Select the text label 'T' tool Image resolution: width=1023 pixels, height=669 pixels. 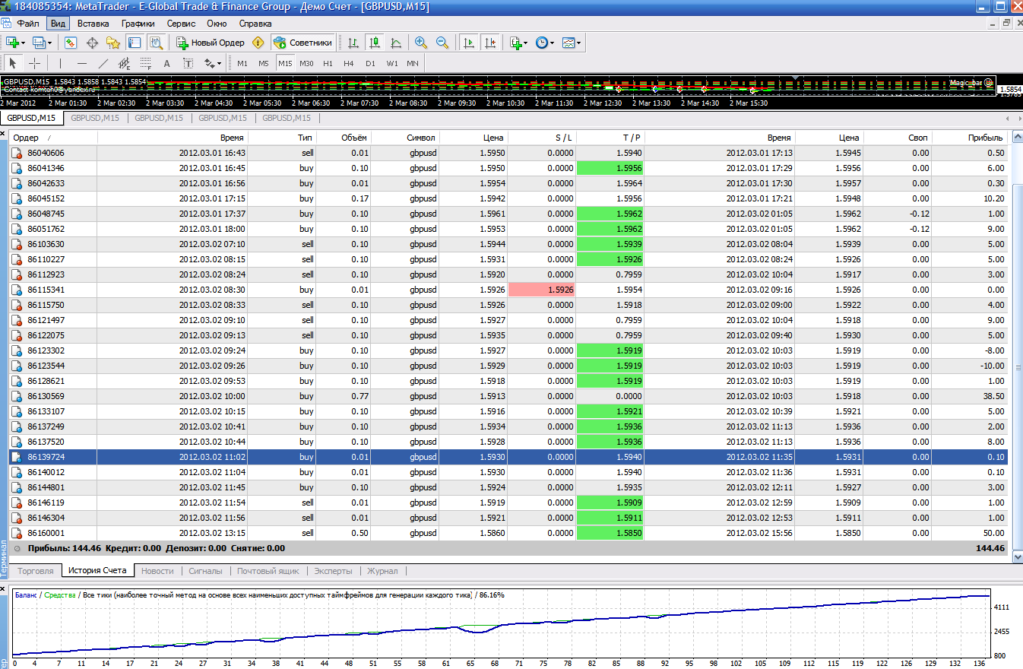(x=188, y=63)
